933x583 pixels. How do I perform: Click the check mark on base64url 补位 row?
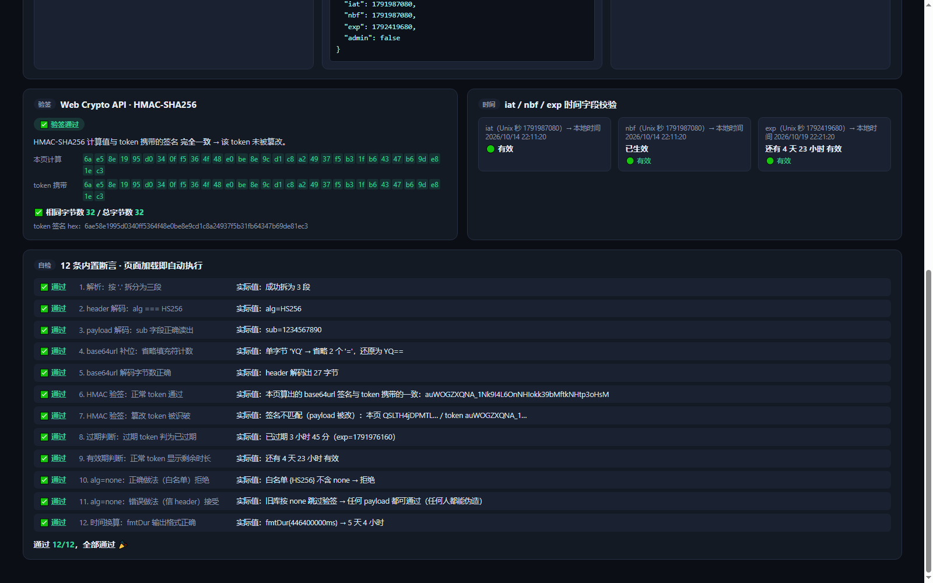pyautogui.click(x=44, y=352)
